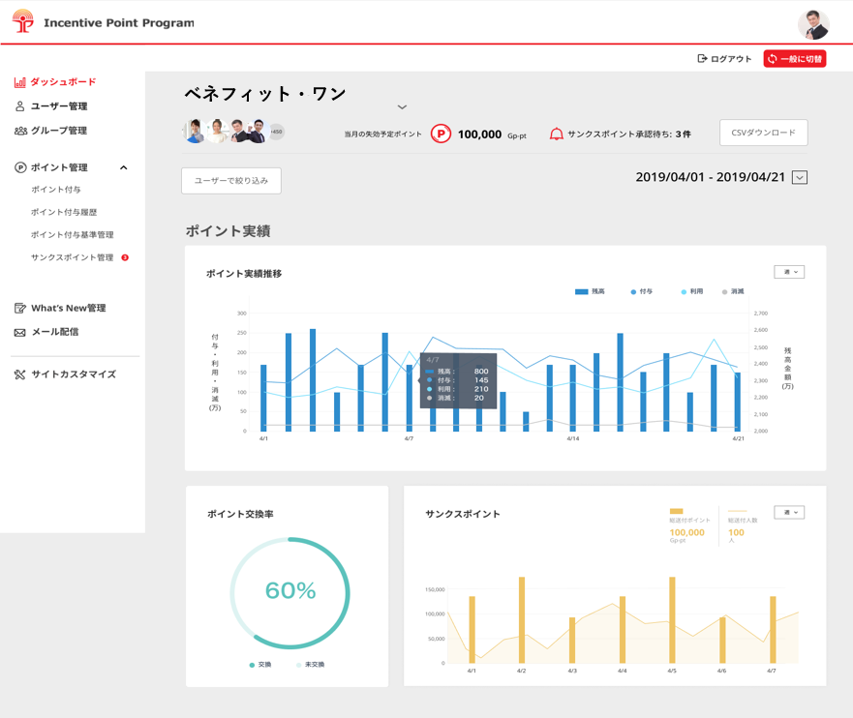853x718 pixels.
Task: Click the red P point icon
Action: pos(441,135)
